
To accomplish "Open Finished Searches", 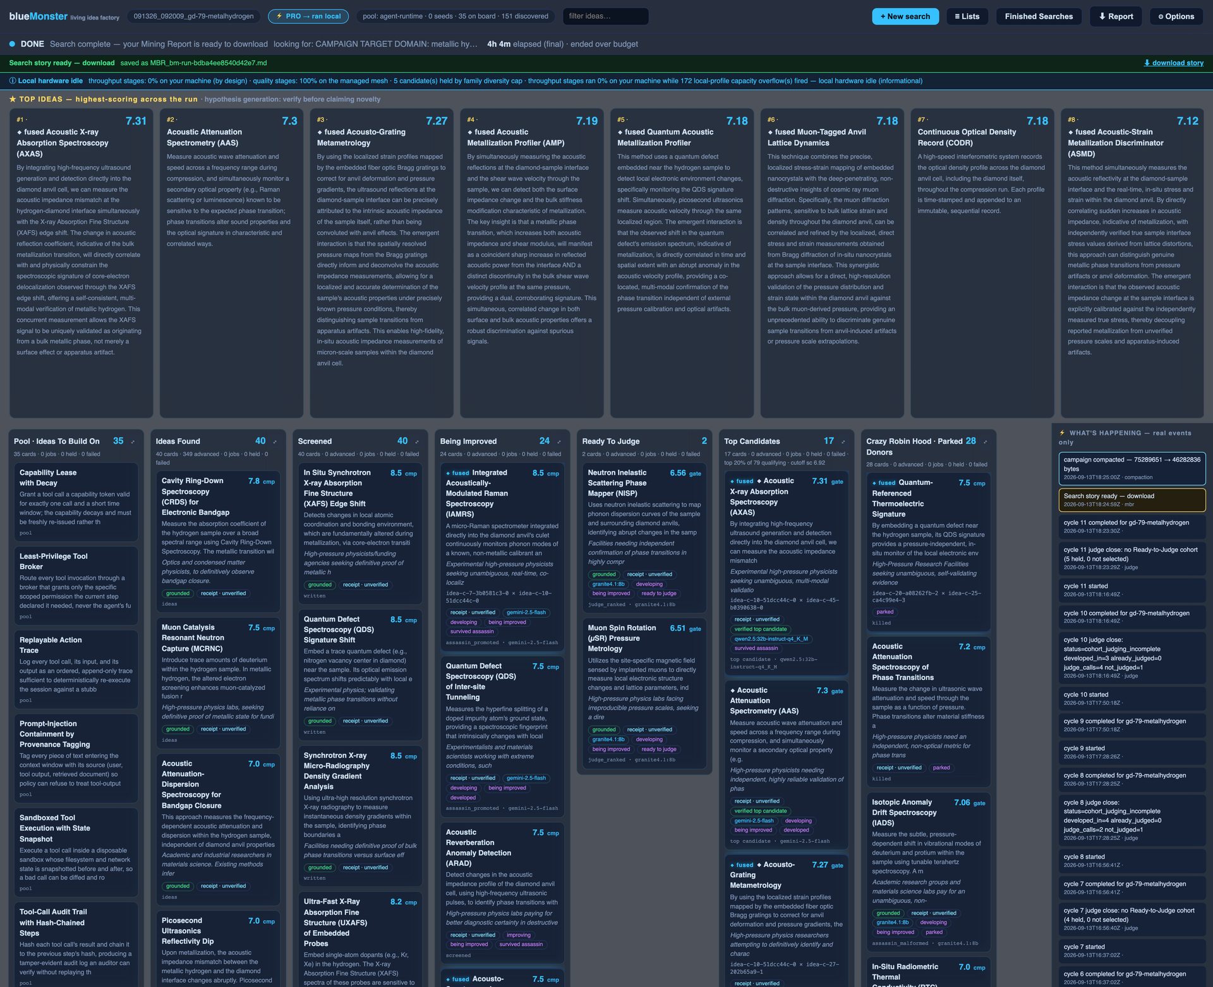I will click(x=1039, y=16).
